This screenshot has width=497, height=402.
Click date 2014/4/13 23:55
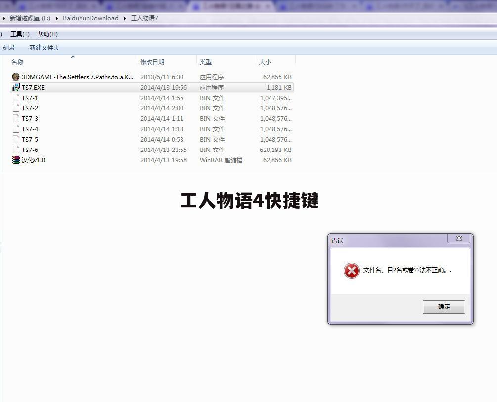point(164,150)
